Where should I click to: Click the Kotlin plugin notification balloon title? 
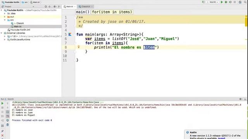coord(193,132)
